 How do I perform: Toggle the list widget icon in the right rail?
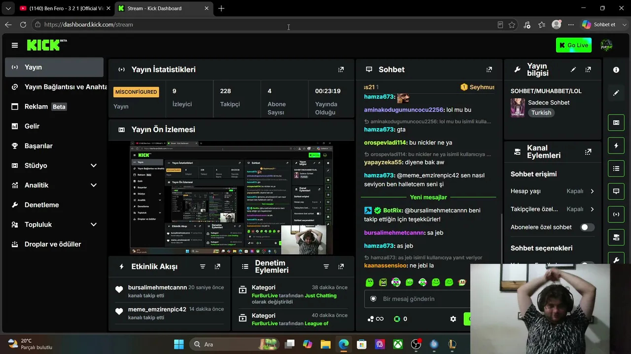point(616,169)
